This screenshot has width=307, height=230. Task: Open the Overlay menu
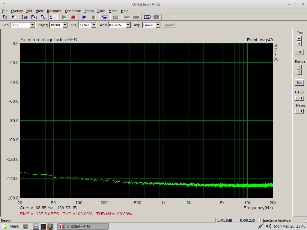click(x=17, y=11)
